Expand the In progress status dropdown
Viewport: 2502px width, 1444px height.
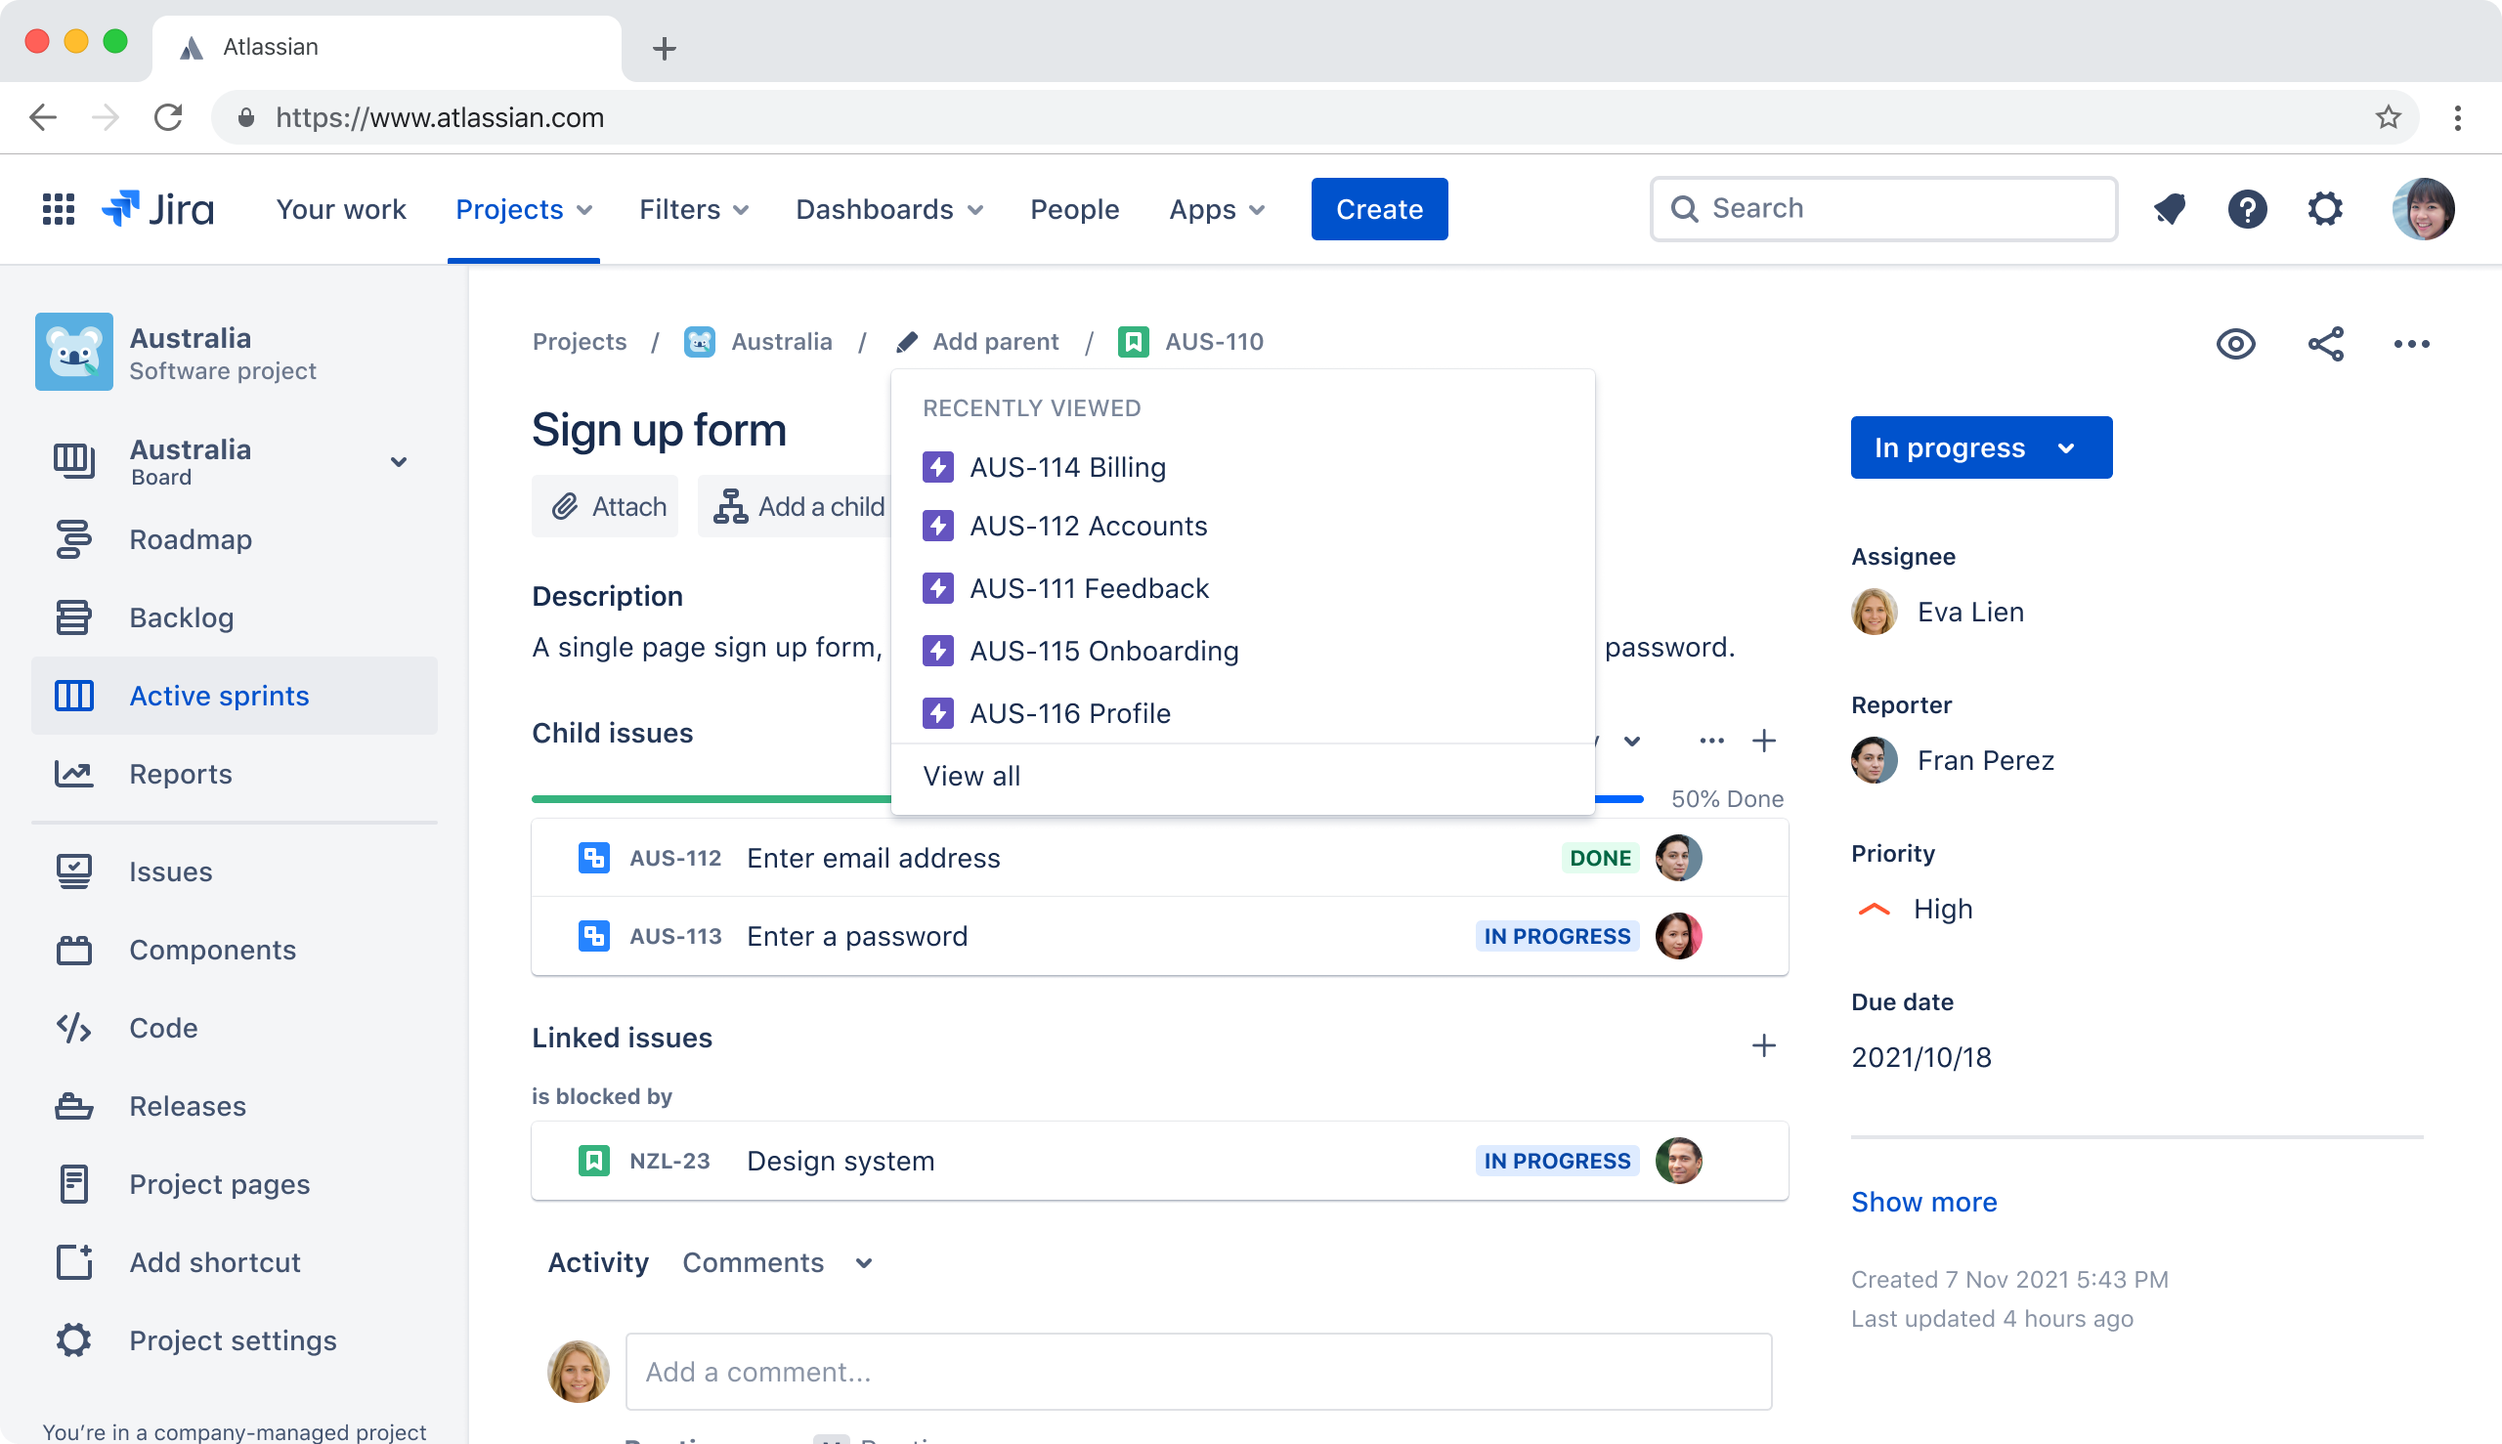[x=1980, y=447]
